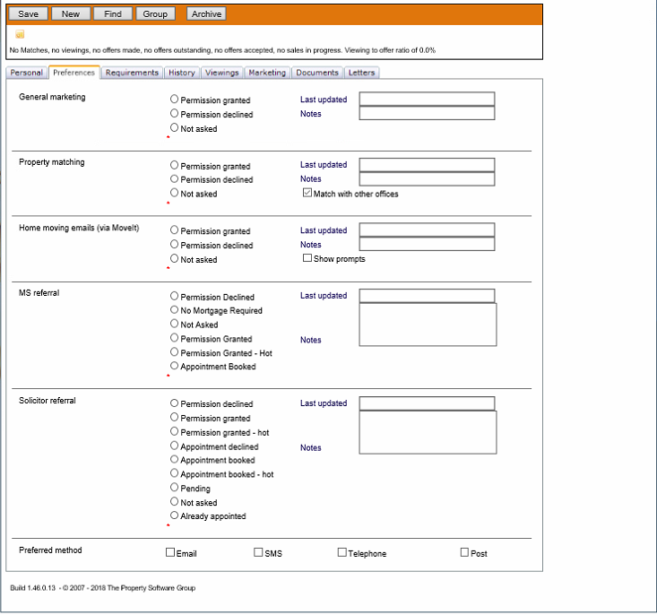Enable Show prompts checkbox
The image size is (657, 615).
(x=307, y=258)
